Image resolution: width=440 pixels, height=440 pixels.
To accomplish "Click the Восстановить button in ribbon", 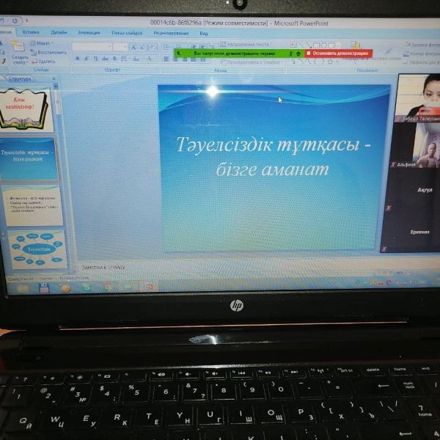I will tap(51, 52).
